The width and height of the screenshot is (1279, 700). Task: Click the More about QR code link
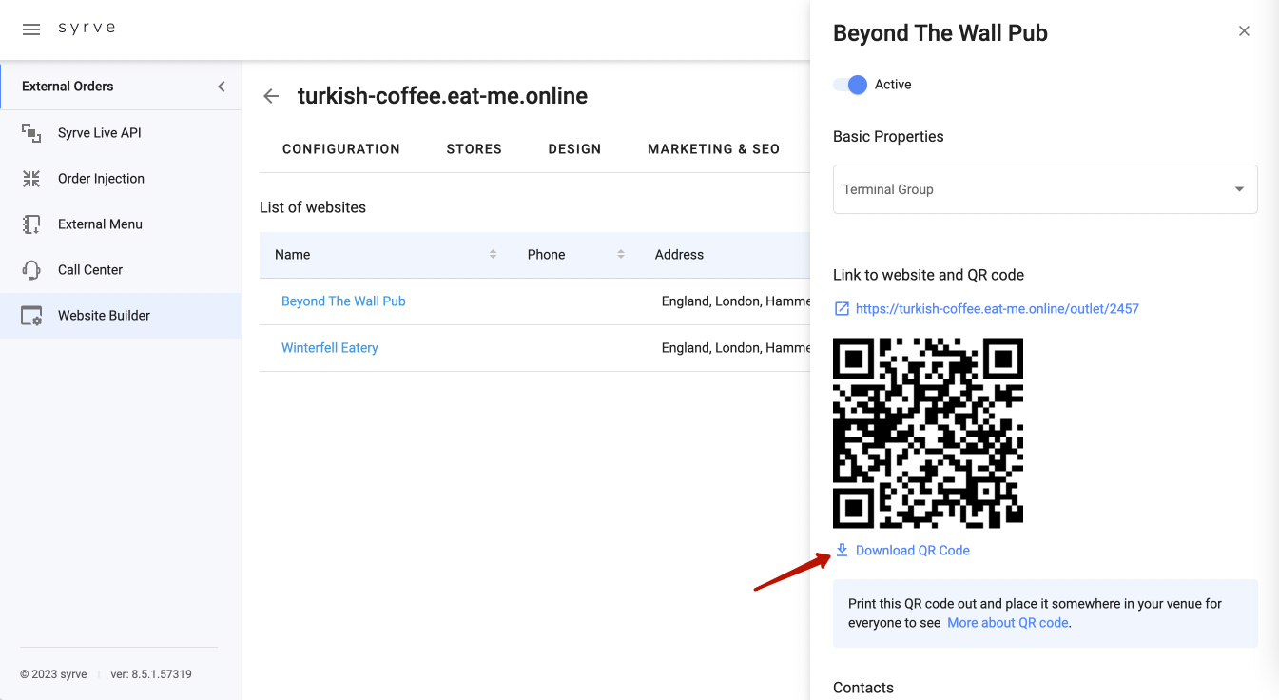click(x=1007, y=623)
